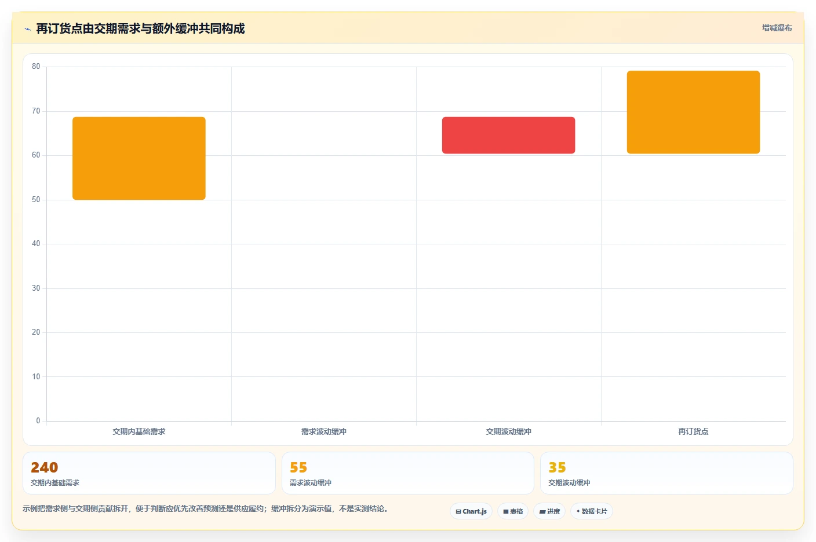Click the 表格 tag chip
The height and width of the screenshot is (542, 816).
(x=513, y=511)
